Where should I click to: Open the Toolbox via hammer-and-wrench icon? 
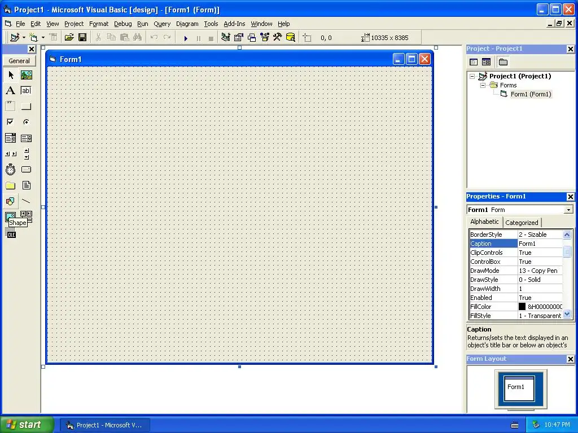click(278, 37)
